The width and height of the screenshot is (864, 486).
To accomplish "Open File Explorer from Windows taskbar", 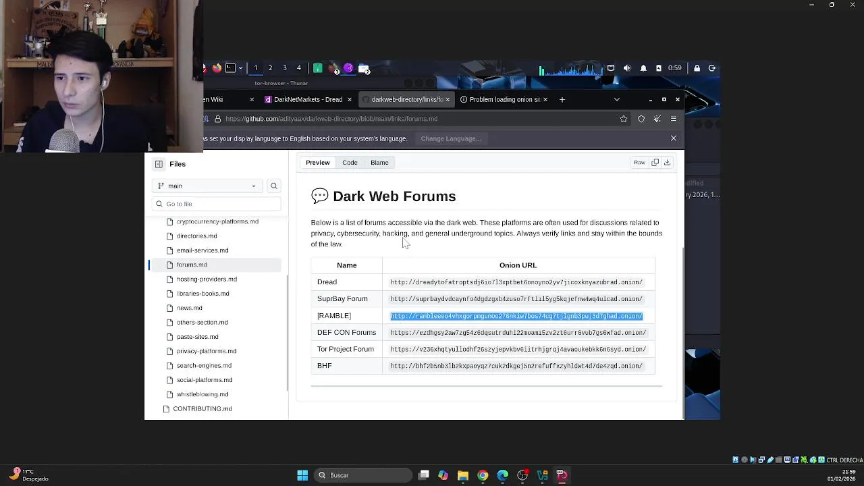I will (x=463, y=475).
